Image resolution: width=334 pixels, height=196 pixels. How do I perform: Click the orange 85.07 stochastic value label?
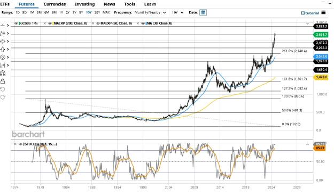tap(320, 148)
